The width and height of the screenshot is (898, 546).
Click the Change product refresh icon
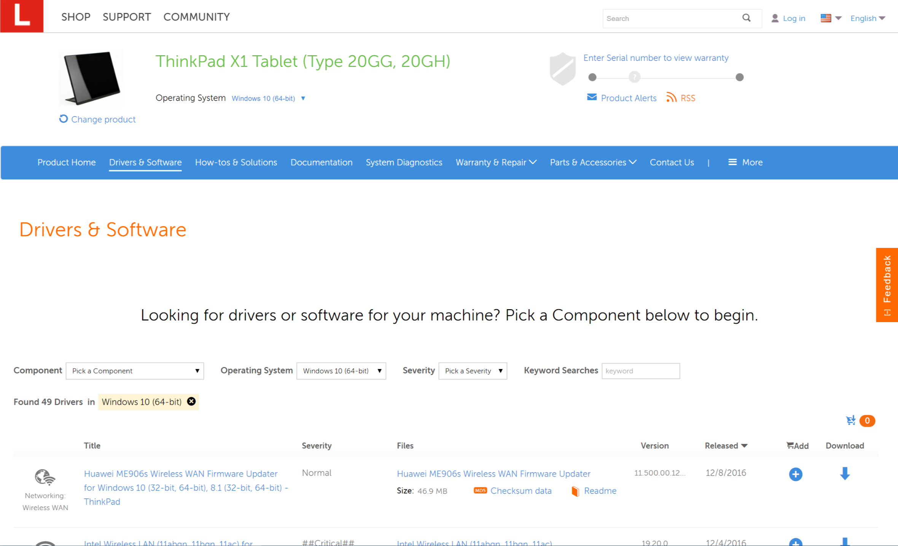click(64, 119)
